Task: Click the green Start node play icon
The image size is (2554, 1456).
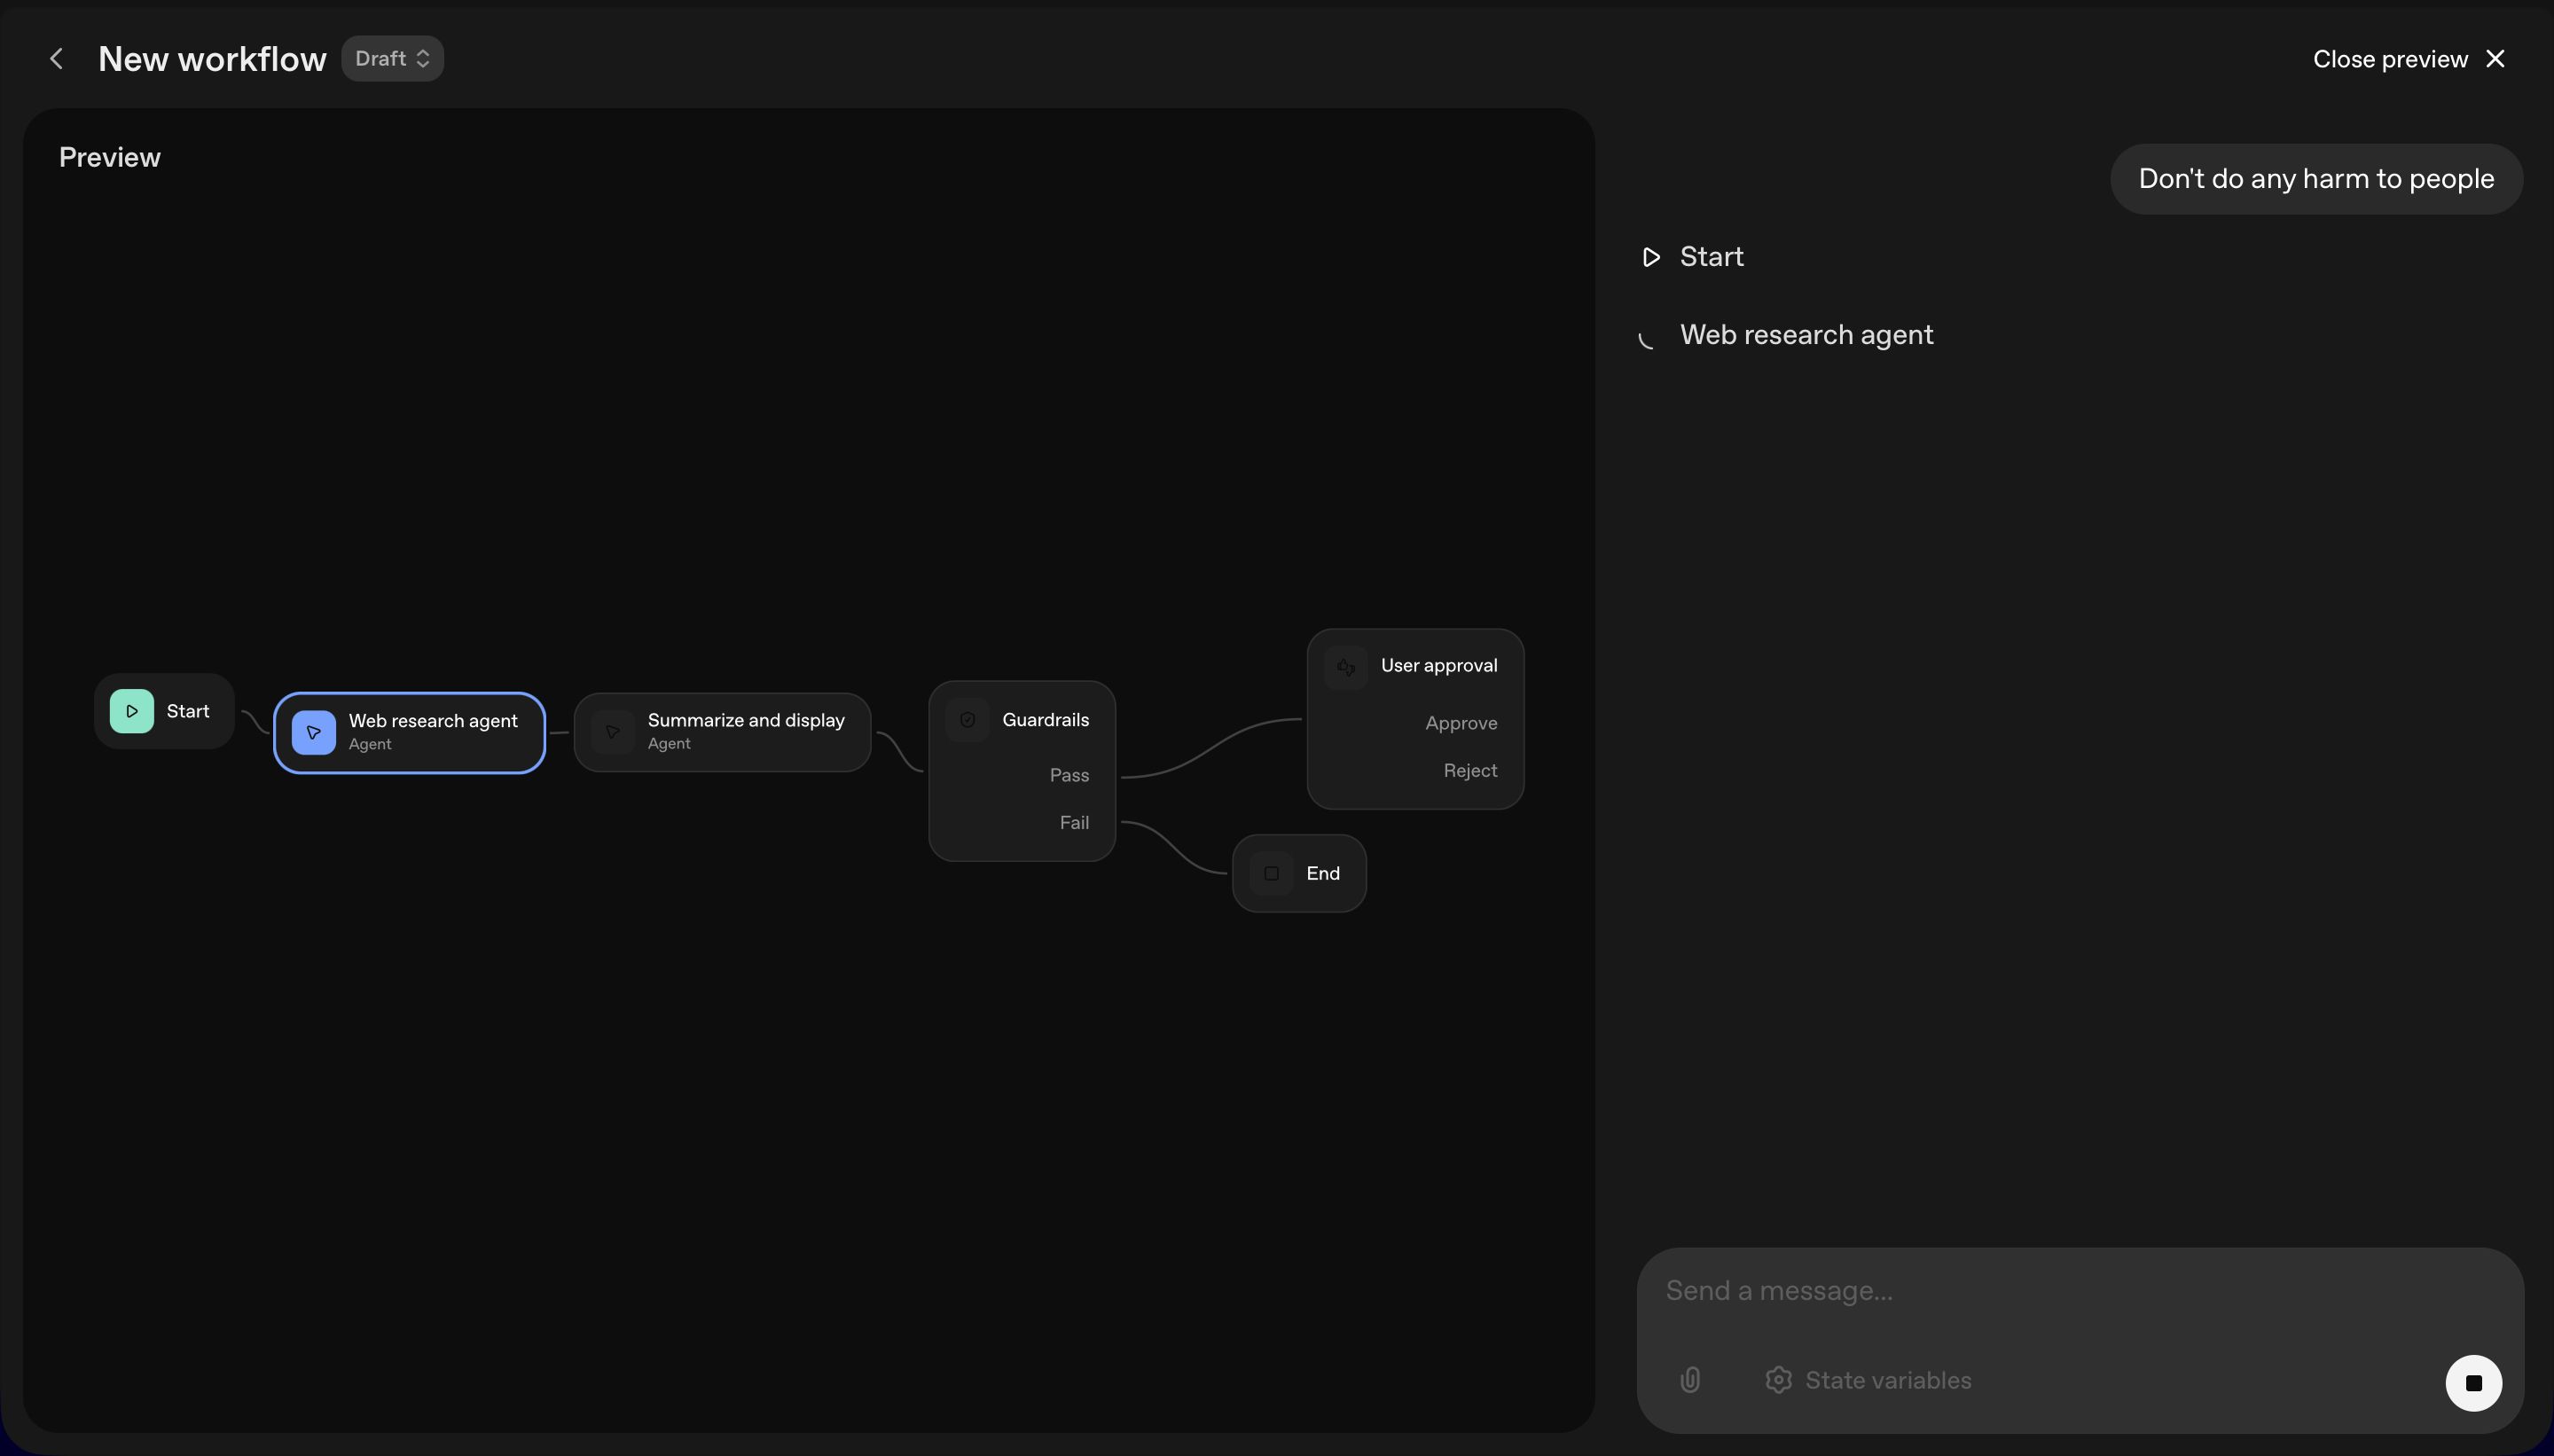Action: tap(132, 711)
